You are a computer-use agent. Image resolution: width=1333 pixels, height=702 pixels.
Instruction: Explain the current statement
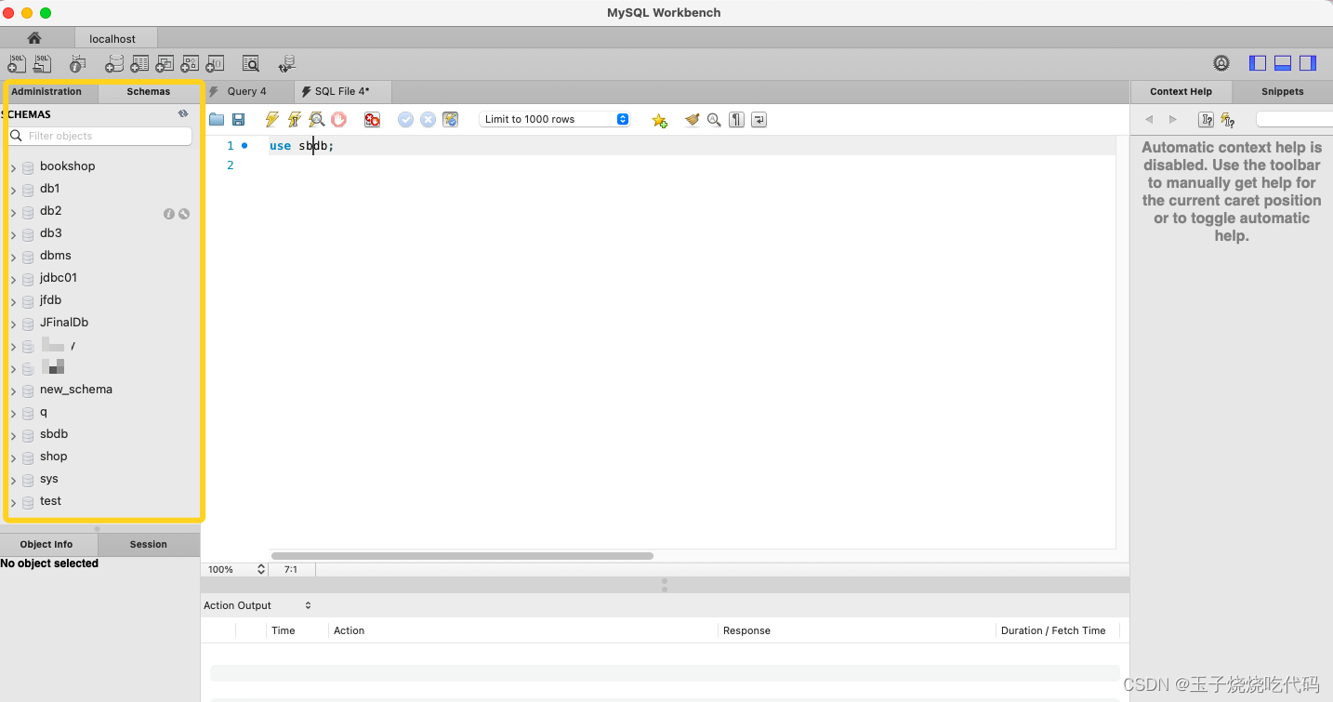tap(317, 119)
